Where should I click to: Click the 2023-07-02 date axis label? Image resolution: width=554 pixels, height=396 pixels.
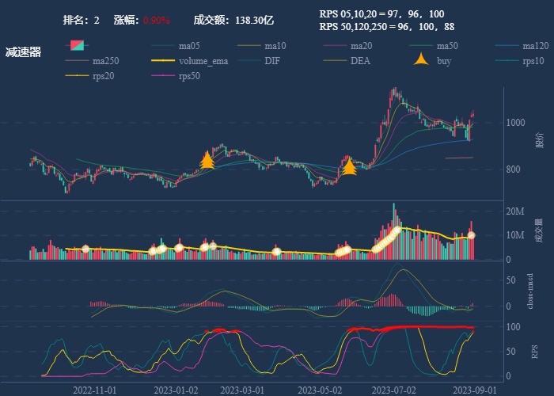393,390
